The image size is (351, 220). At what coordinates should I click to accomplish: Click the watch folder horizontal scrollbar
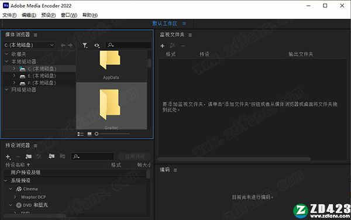pyautogui.click(x=234, y=159)
